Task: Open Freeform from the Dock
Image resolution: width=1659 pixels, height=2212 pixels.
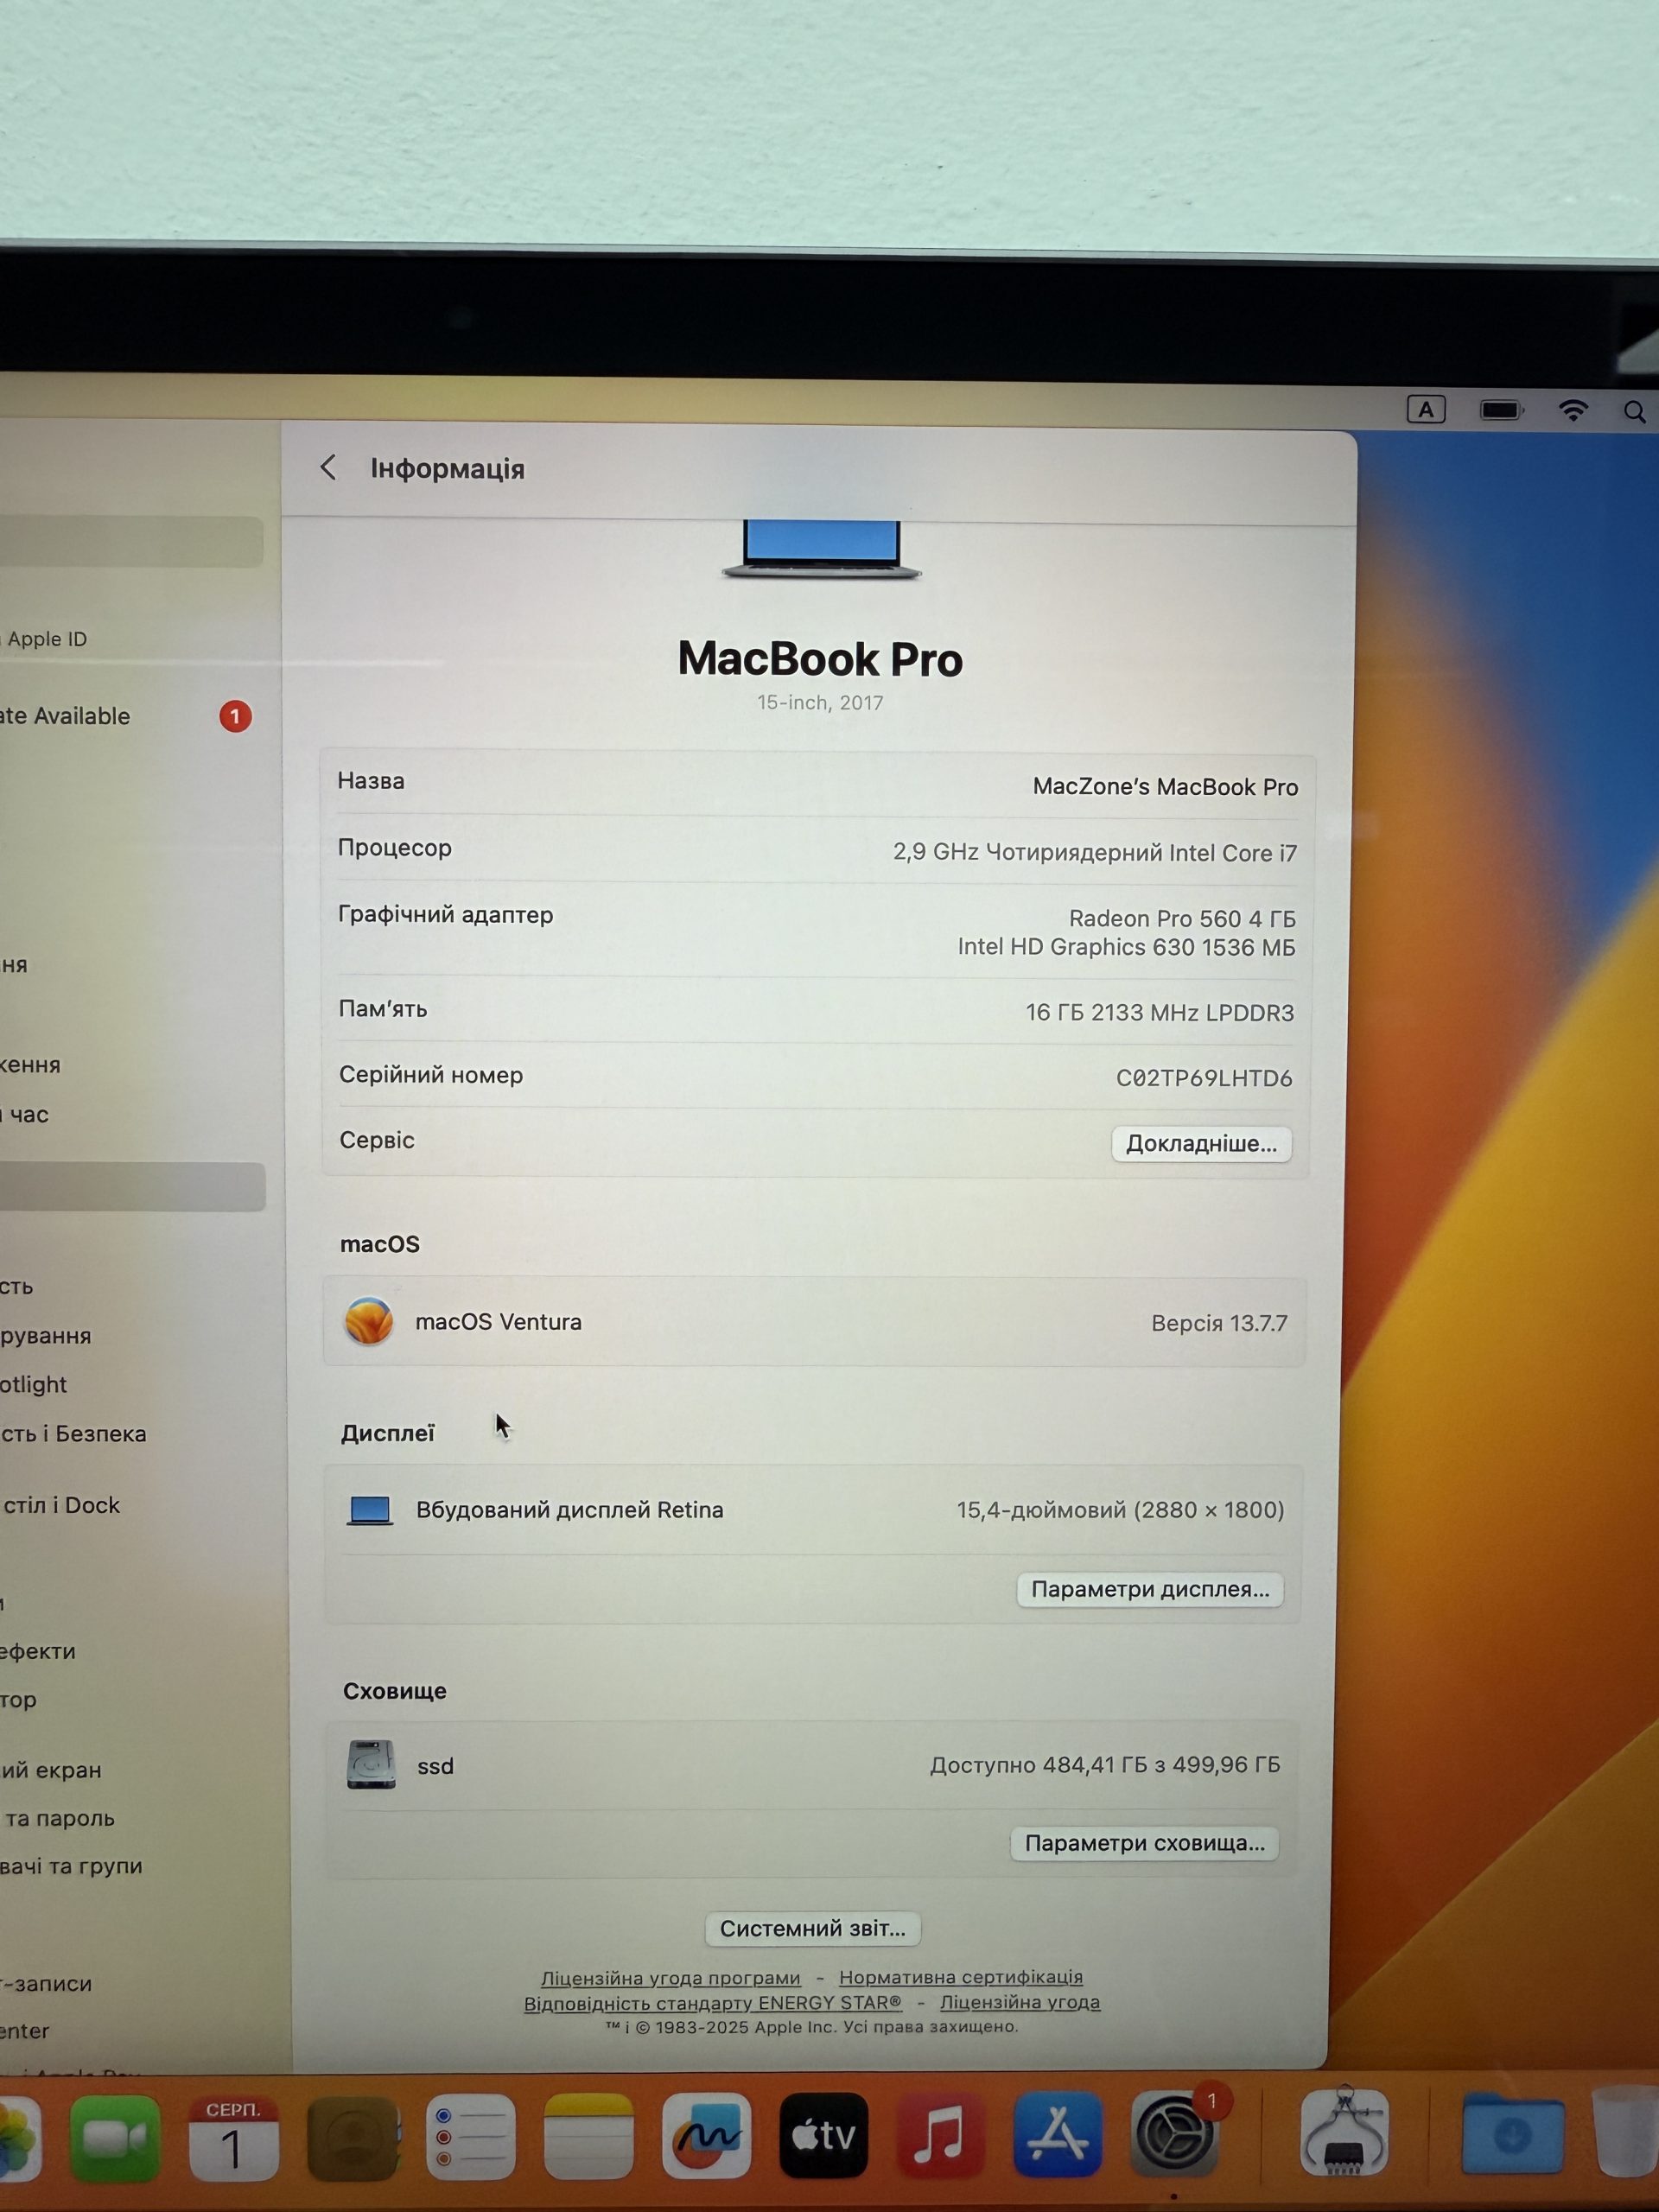Action: [706, 2138]
